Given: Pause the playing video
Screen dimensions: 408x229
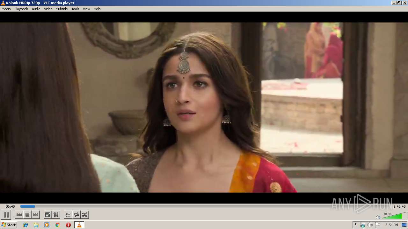Looking at the screenshot, I should coord(6,215).
